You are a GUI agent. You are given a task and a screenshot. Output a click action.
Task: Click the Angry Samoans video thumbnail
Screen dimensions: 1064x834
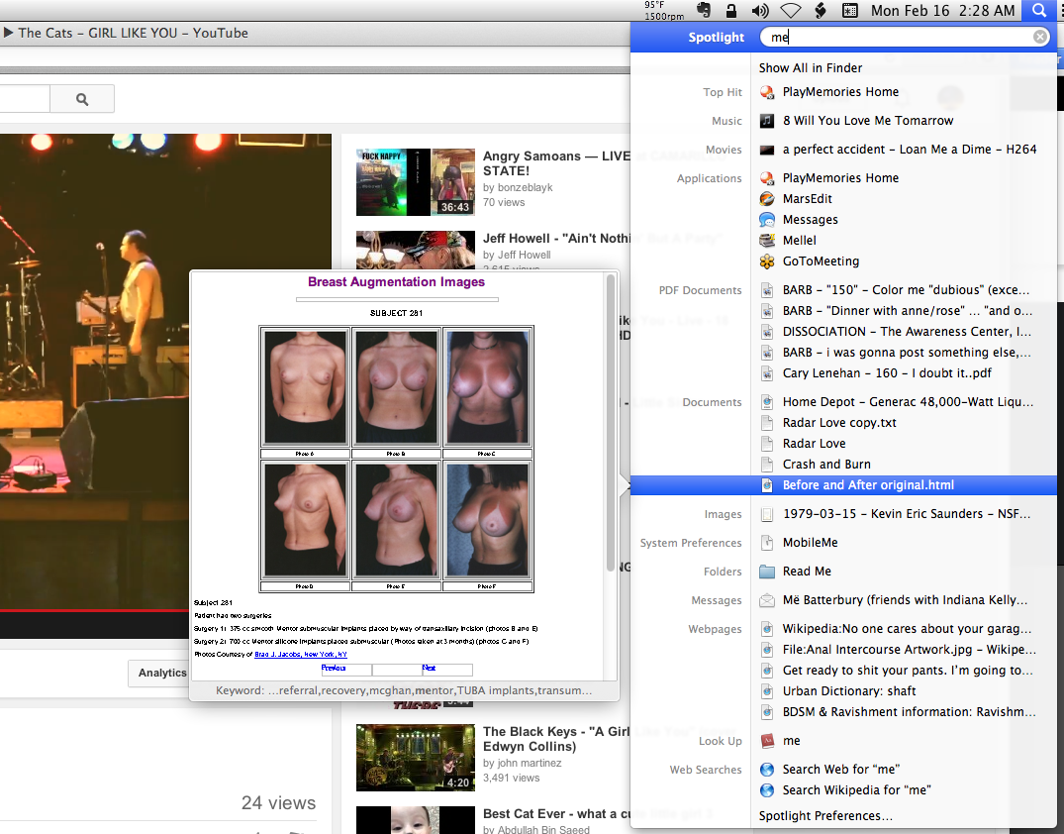pyautogui.click(x=416, y=182)
